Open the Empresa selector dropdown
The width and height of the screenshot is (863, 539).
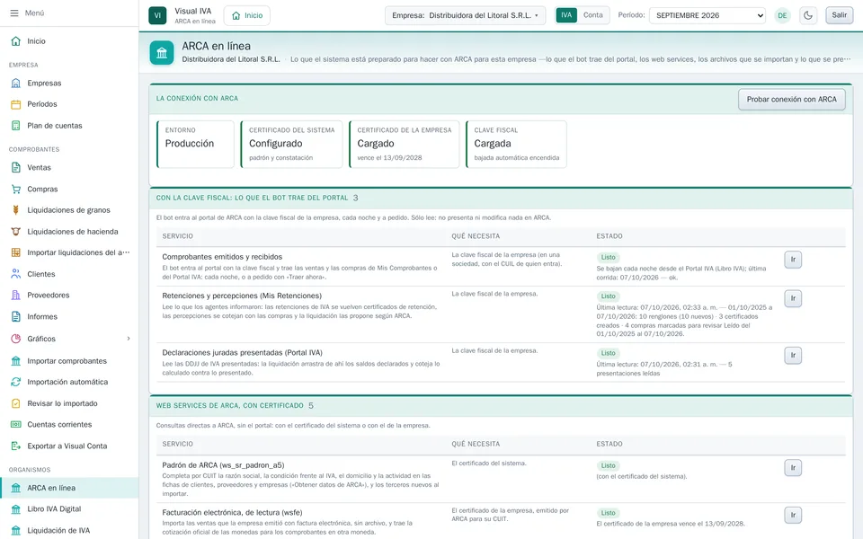point(465,15)
